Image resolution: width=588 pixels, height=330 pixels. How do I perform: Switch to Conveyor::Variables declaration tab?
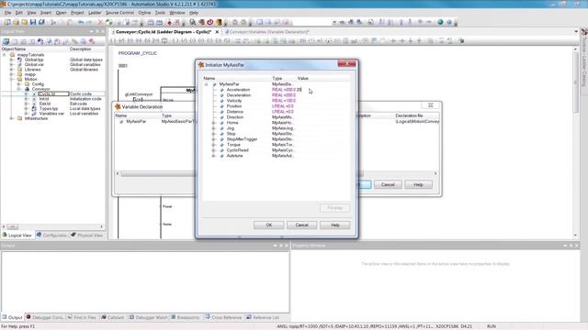266,32
